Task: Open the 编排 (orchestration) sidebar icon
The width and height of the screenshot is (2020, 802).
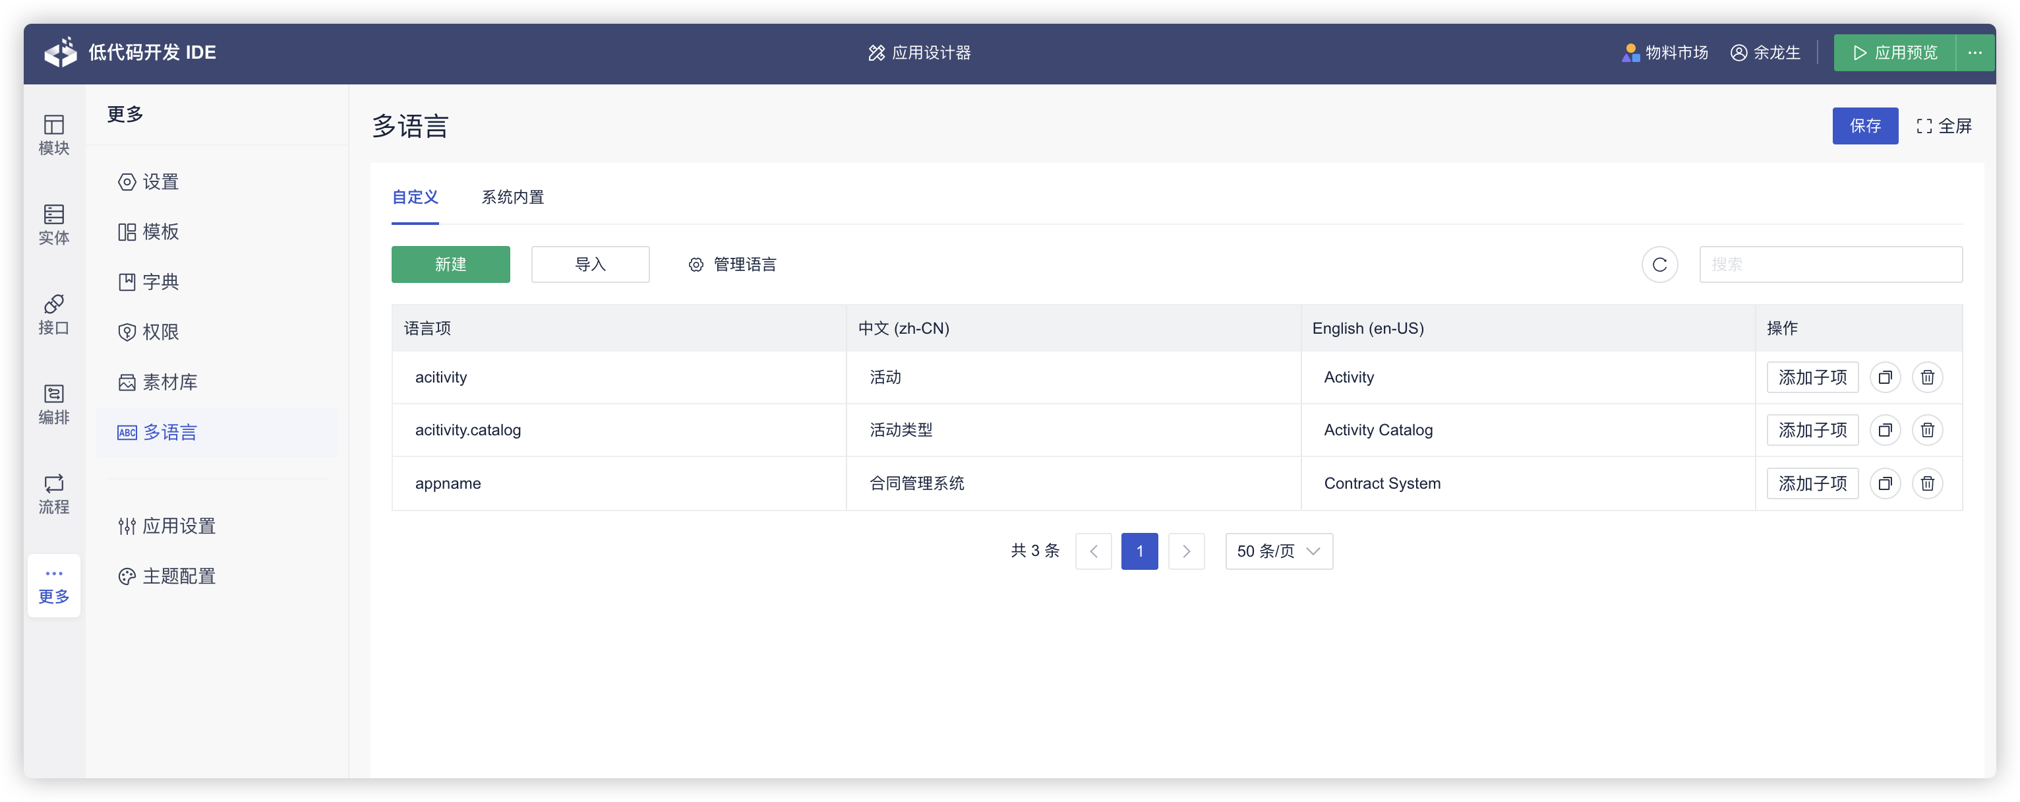Action: [x=53, y=404]
